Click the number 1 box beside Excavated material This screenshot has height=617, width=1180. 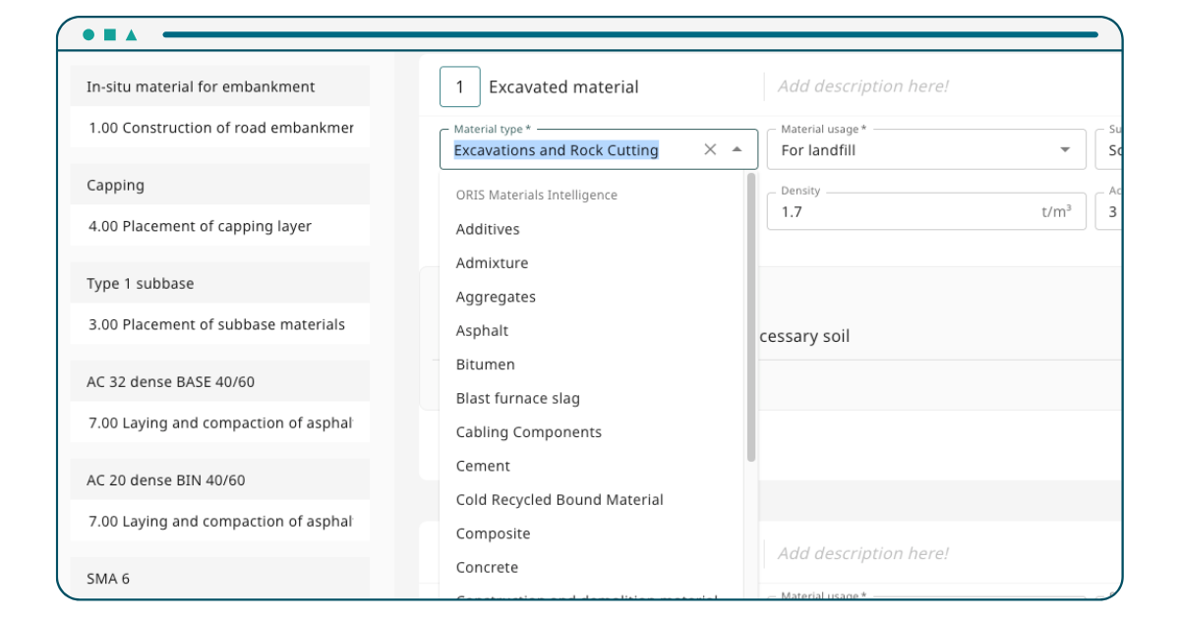click(459, 86)
